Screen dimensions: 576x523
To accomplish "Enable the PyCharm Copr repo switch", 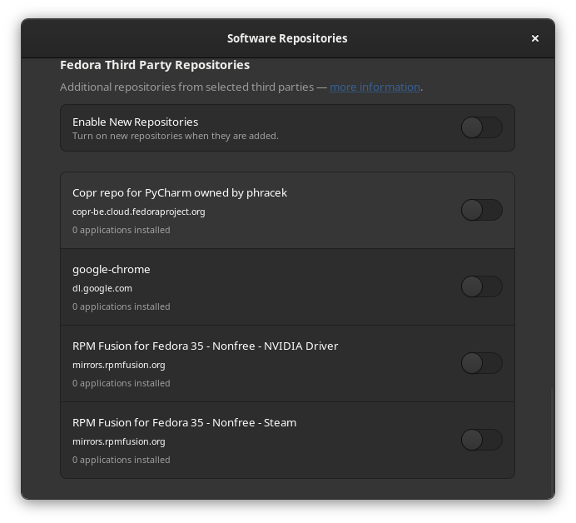I will pyautogui.click(x=482, y=210).
